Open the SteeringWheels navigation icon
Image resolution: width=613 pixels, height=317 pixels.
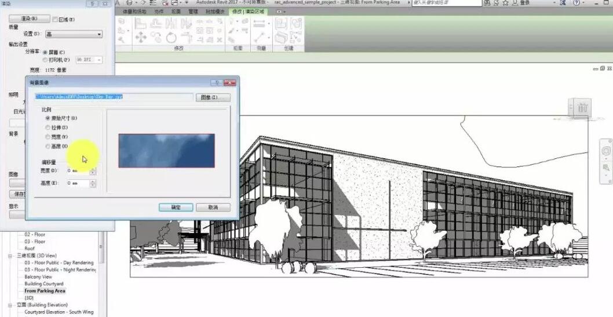click(x=606, y=151)
